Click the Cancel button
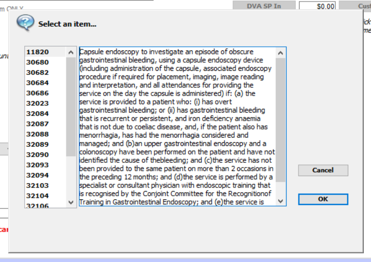Screen dimensions: 371x262 pos(323,170)
